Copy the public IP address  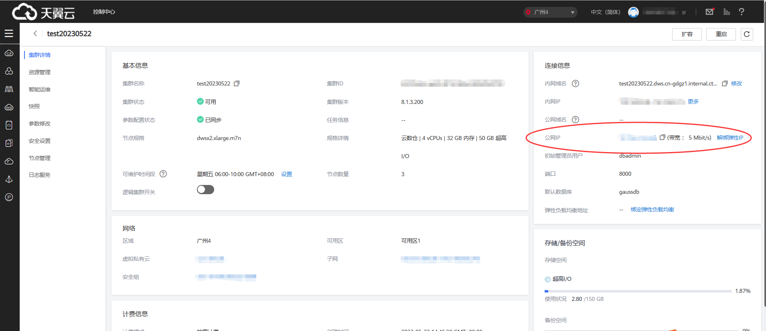[662, 137]
